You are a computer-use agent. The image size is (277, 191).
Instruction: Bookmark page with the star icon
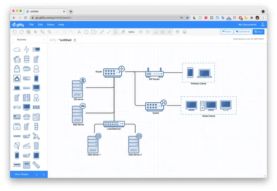(187, 18)
